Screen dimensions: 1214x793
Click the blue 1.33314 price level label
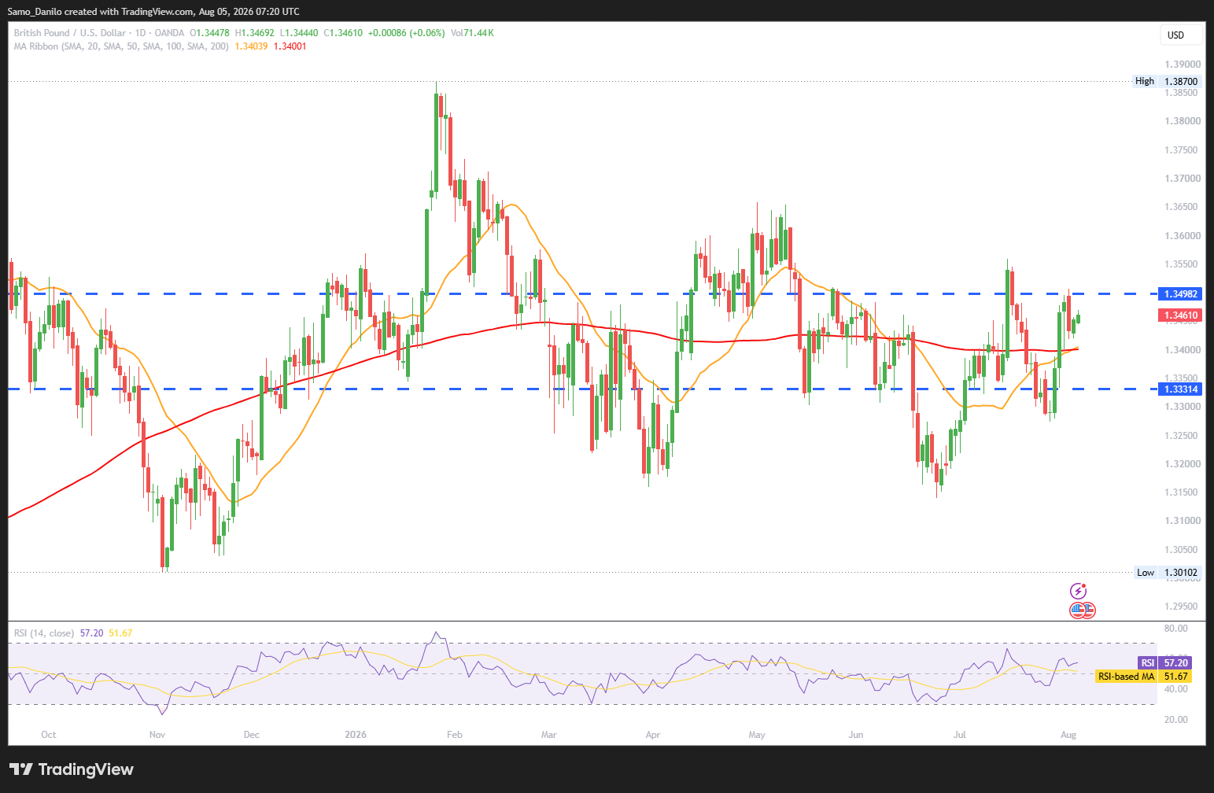click(x=1181, y=389)
